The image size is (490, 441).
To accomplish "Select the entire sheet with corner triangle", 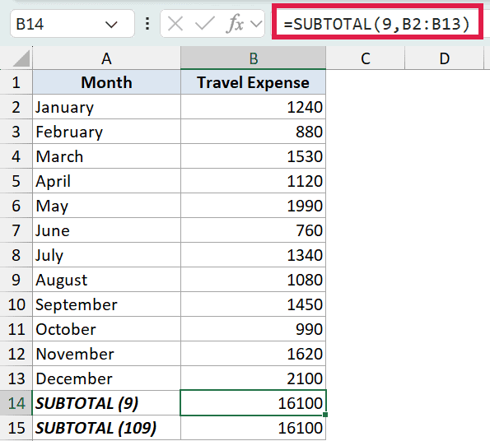I will click(21, 58).
